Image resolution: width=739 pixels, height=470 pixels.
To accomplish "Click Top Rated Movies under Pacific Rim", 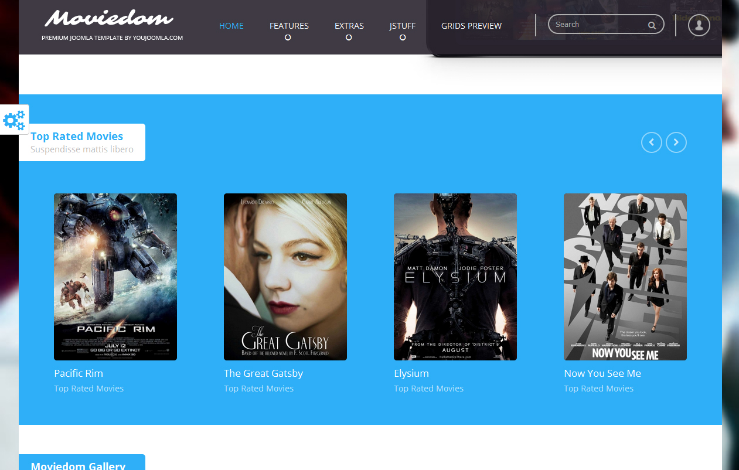I will click(88, 388).
